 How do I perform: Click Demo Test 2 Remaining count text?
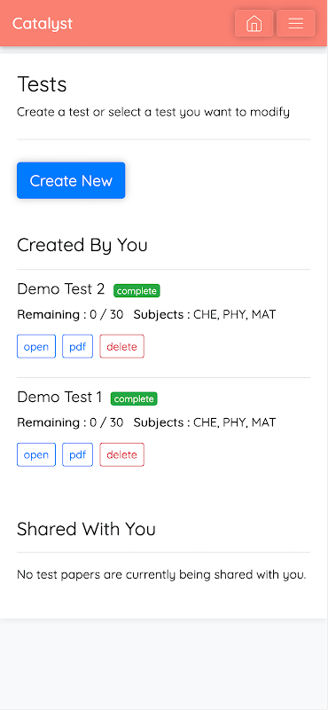[70, 314]
